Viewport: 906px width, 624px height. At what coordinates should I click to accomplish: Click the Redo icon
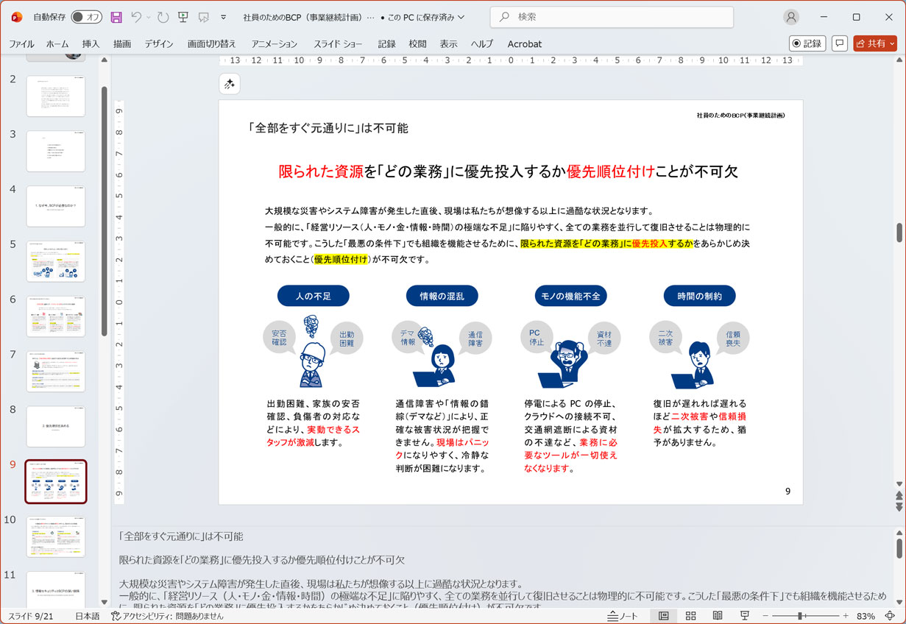pos(161,17)
